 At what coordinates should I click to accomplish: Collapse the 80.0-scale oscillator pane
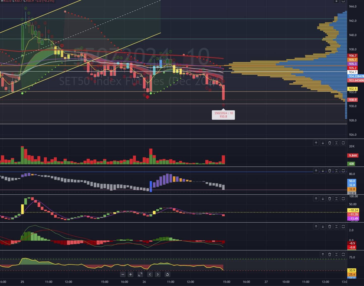[337, 171]
